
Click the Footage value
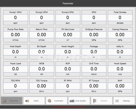94,52
